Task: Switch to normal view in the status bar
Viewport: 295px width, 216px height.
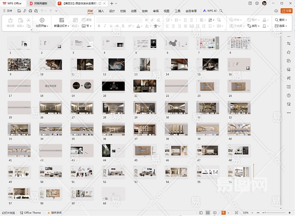Action: pos(201,213)
